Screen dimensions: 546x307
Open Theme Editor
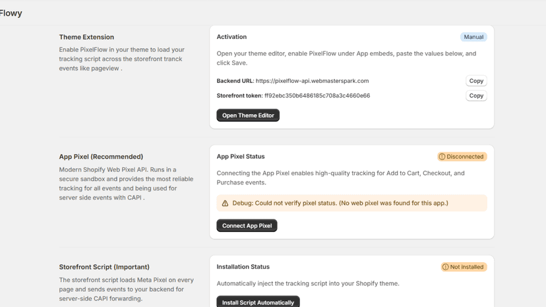(x=248, y=115)
